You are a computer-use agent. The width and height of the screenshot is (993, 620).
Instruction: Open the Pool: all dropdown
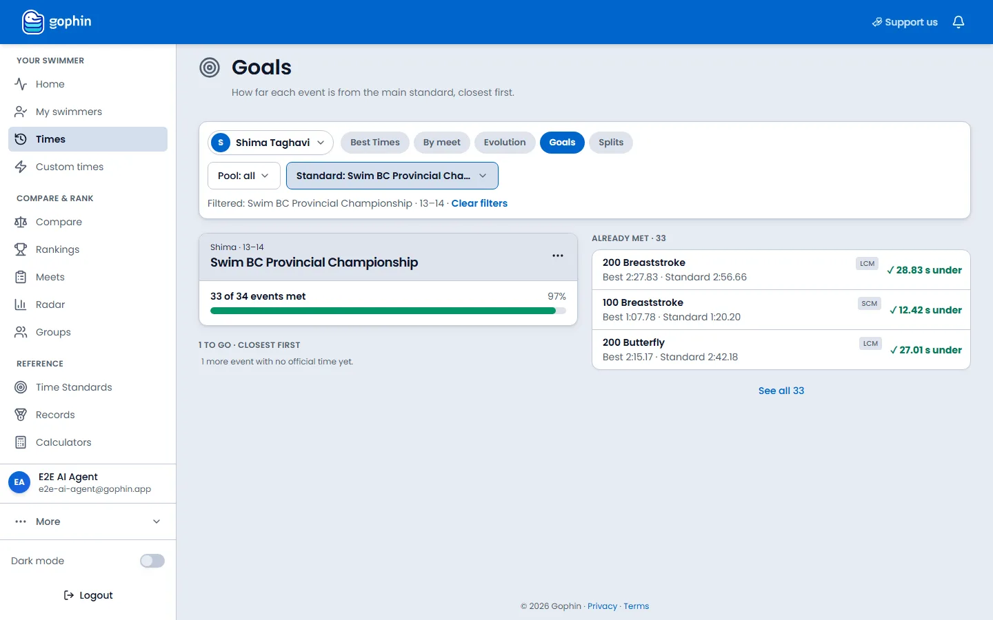coord(244,176)
